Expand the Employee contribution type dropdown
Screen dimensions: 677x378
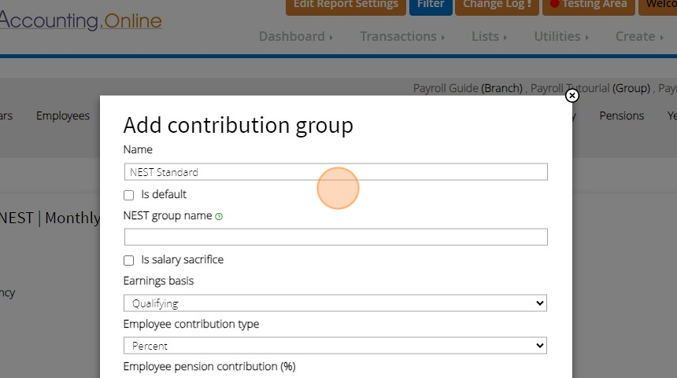[335, 346]
